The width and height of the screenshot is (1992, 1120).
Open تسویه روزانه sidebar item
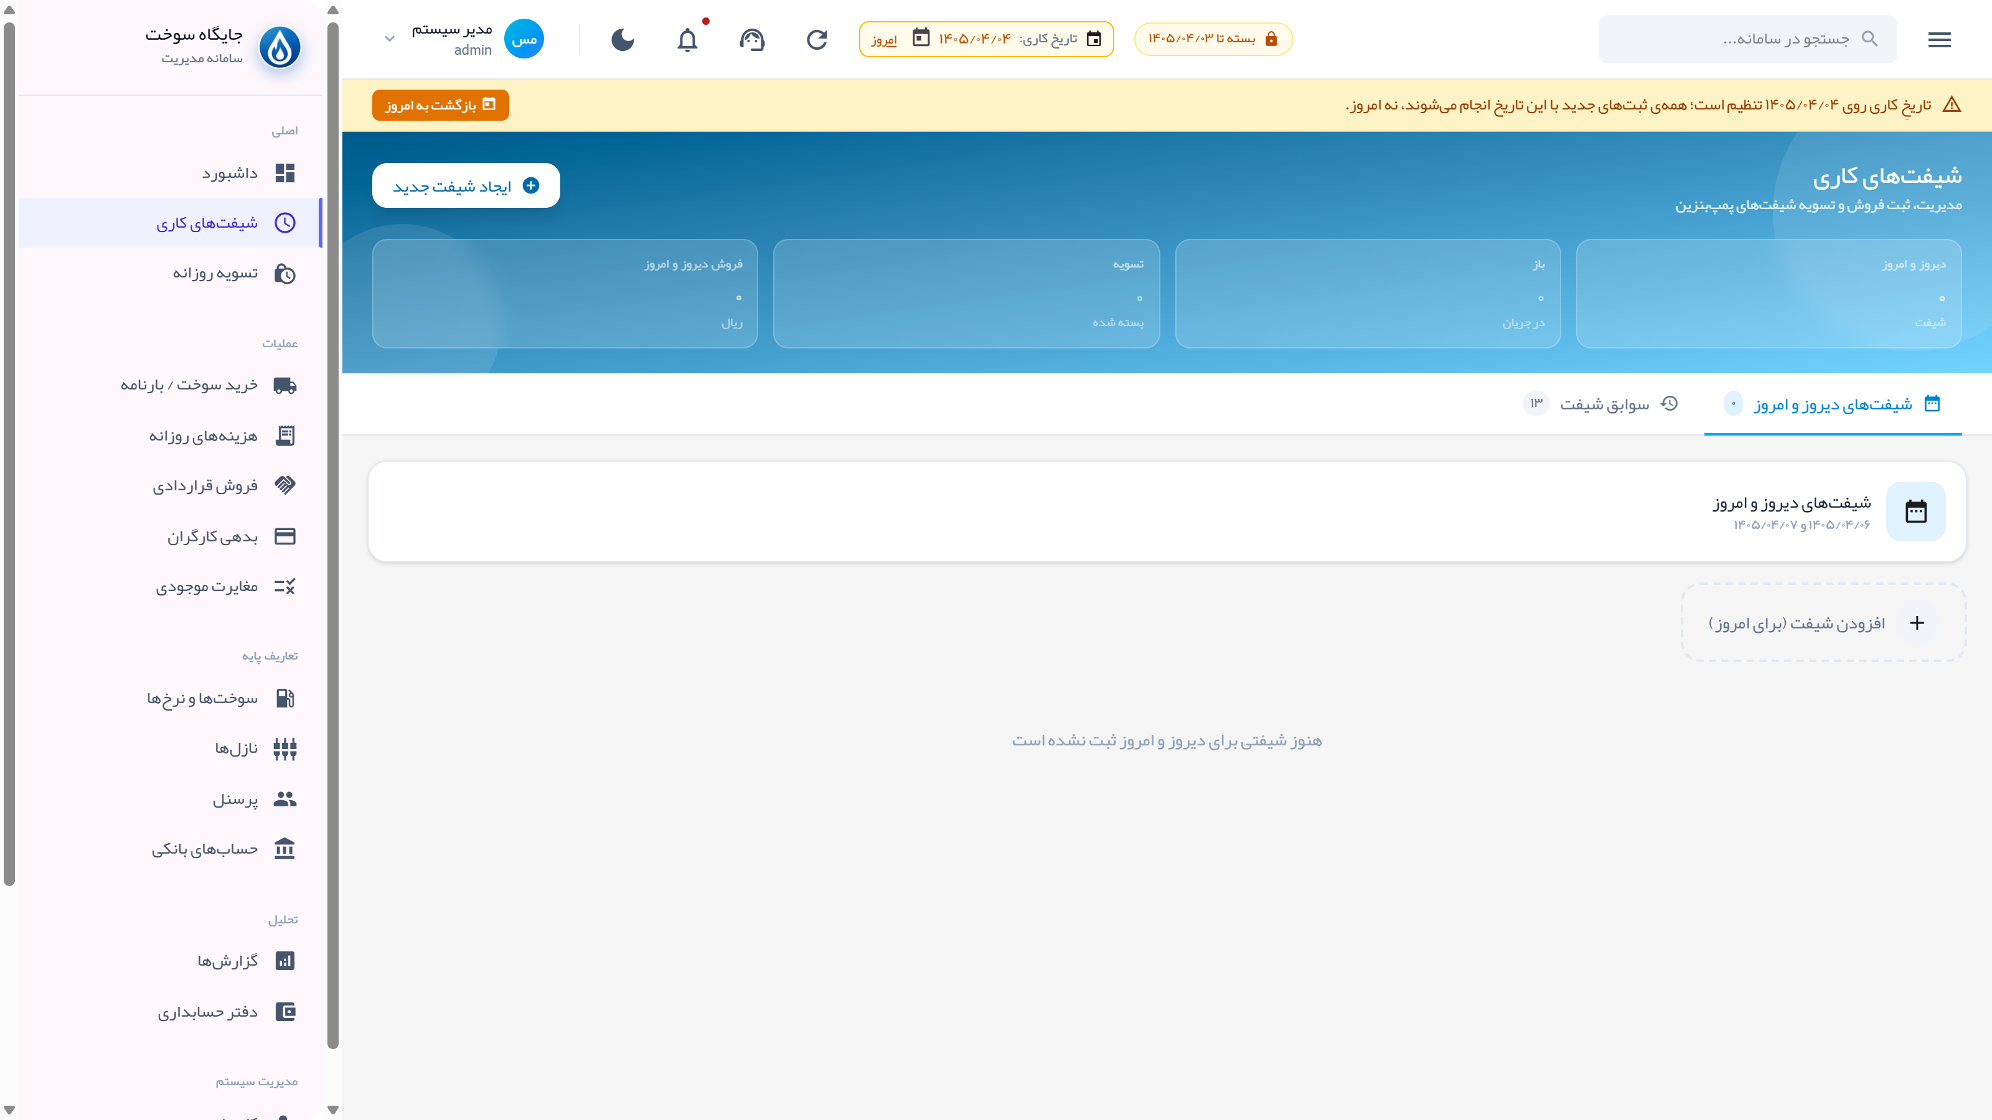tap(169, 274)
